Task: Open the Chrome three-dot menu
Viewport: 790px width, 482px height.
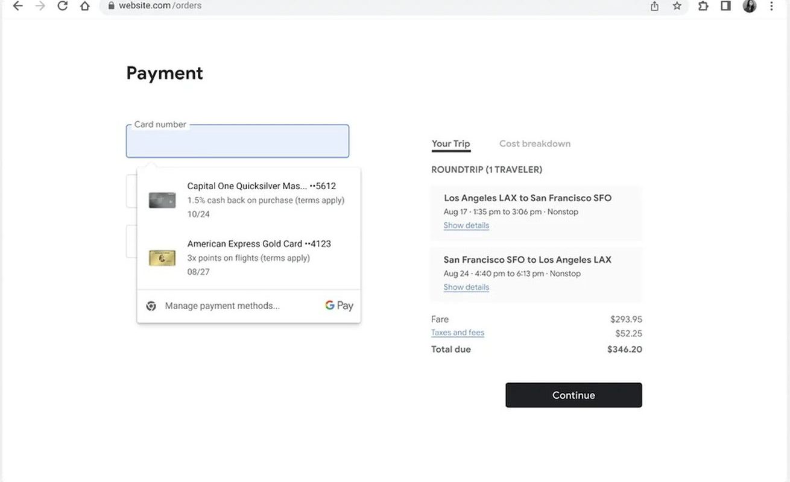Action: click(x=772, y=6)
